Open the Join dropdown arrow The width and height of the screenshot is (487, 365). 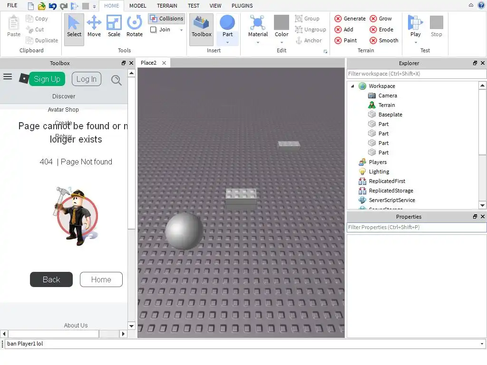point(181,30)
